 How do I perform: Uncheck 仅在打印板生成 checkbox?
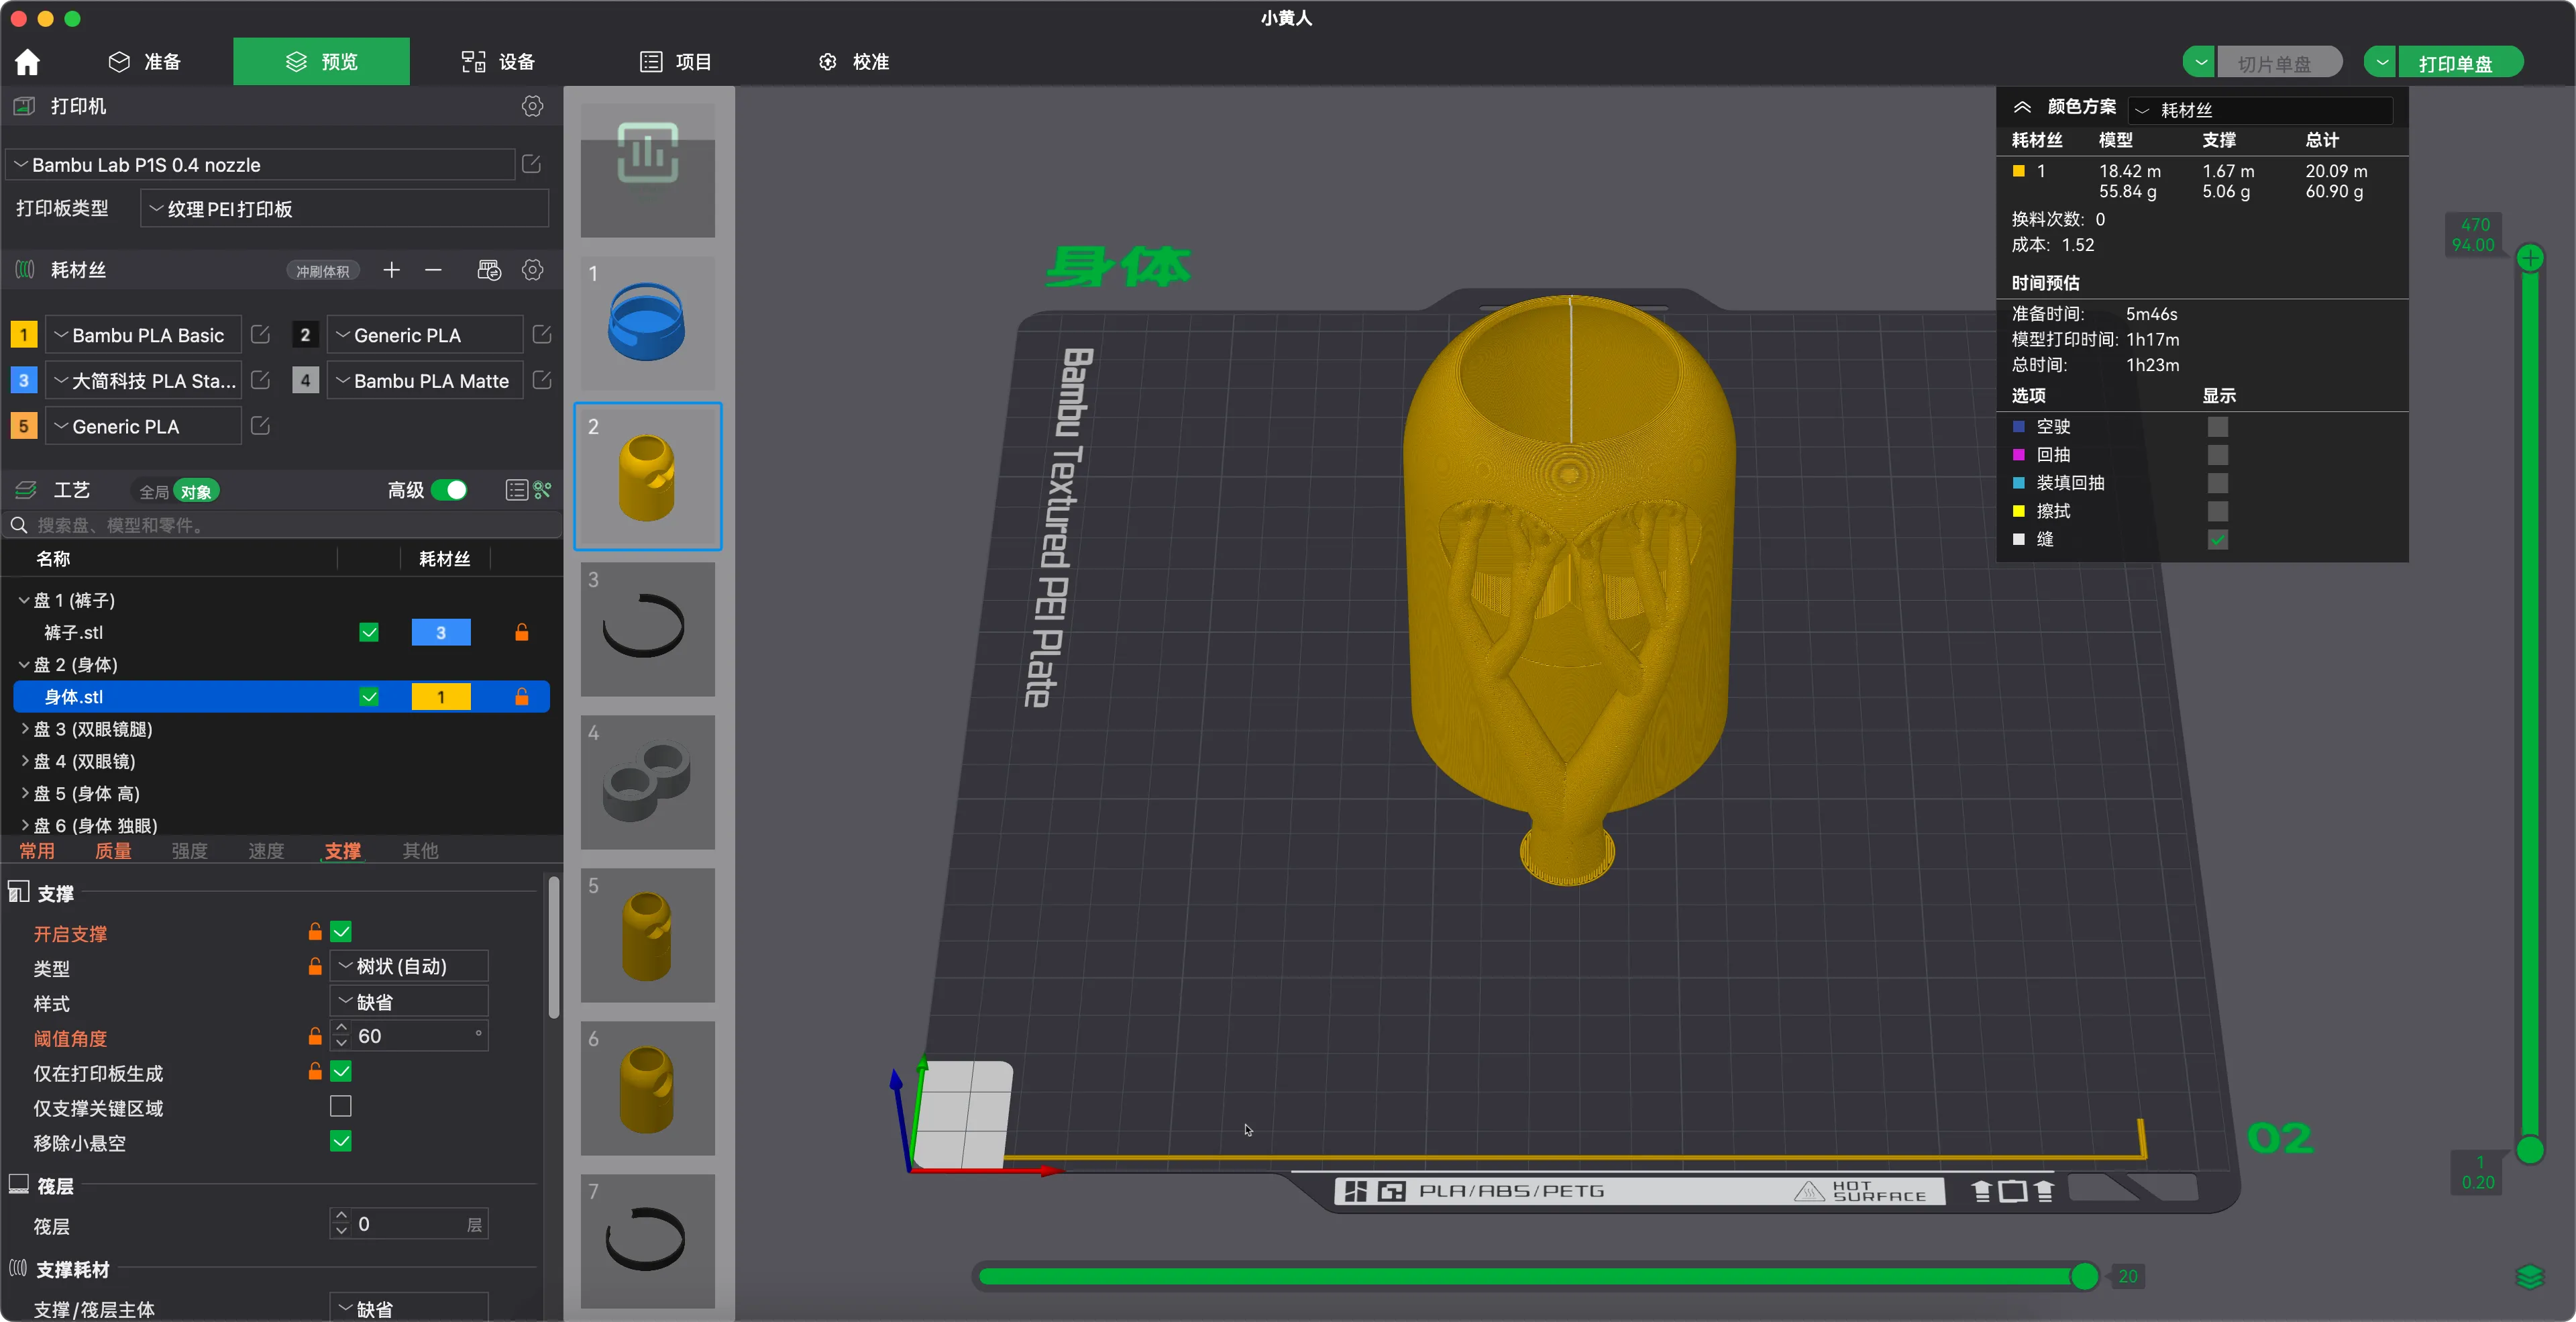point(341,1072)
